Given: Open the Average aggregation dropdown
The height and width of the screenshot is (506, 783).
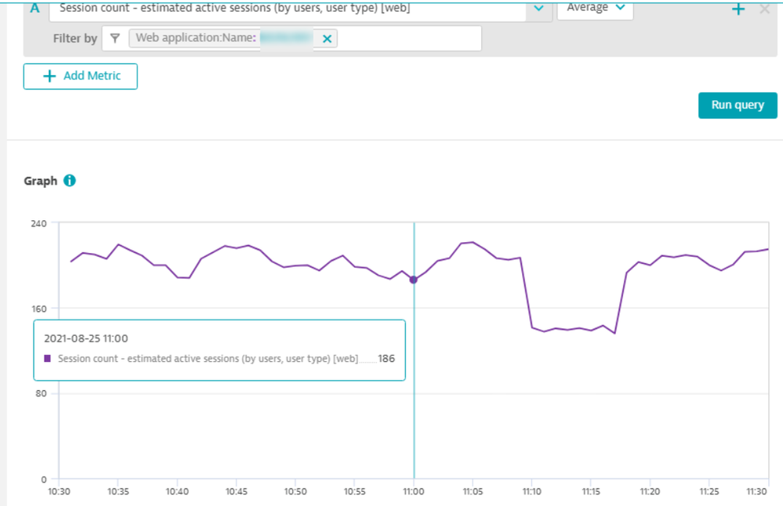Looking at the screenshot, I should (x=595, y=9).
